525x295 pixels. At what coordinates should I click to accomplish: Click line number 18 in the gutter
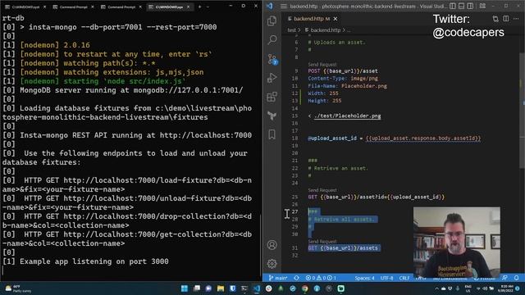point(294,138)
